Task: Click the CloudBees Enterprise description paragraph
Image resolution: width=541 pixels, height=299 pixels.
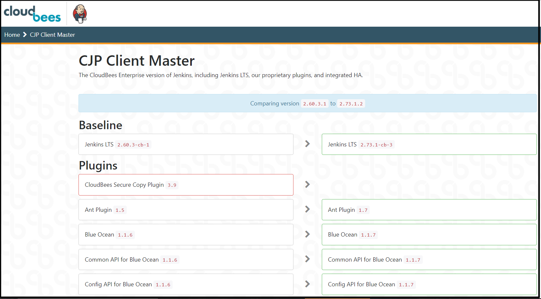Action: pyautogui.click(x=221, y=75)
